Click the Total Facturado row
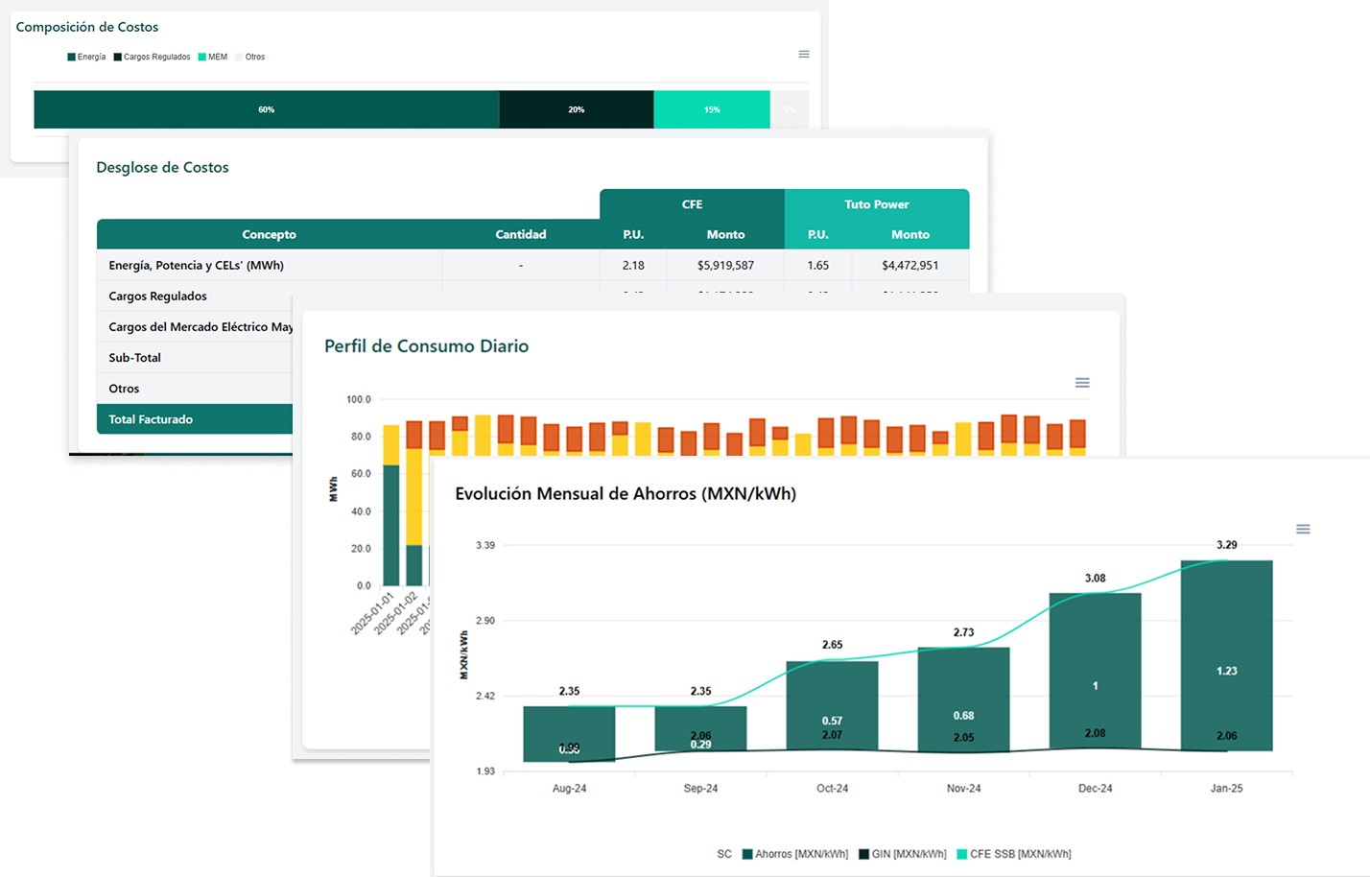The height and width of the screenshot is (877, 1370). tap(192, 419)
